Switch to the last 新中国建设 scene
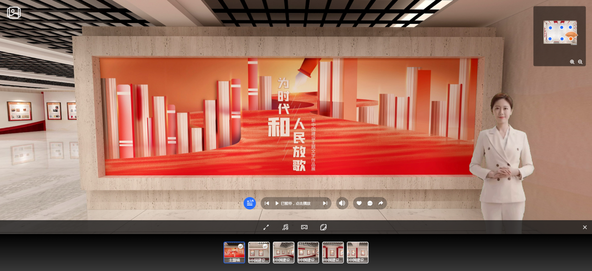The height and width of the screenshot is (271, 592). [358, 252]
